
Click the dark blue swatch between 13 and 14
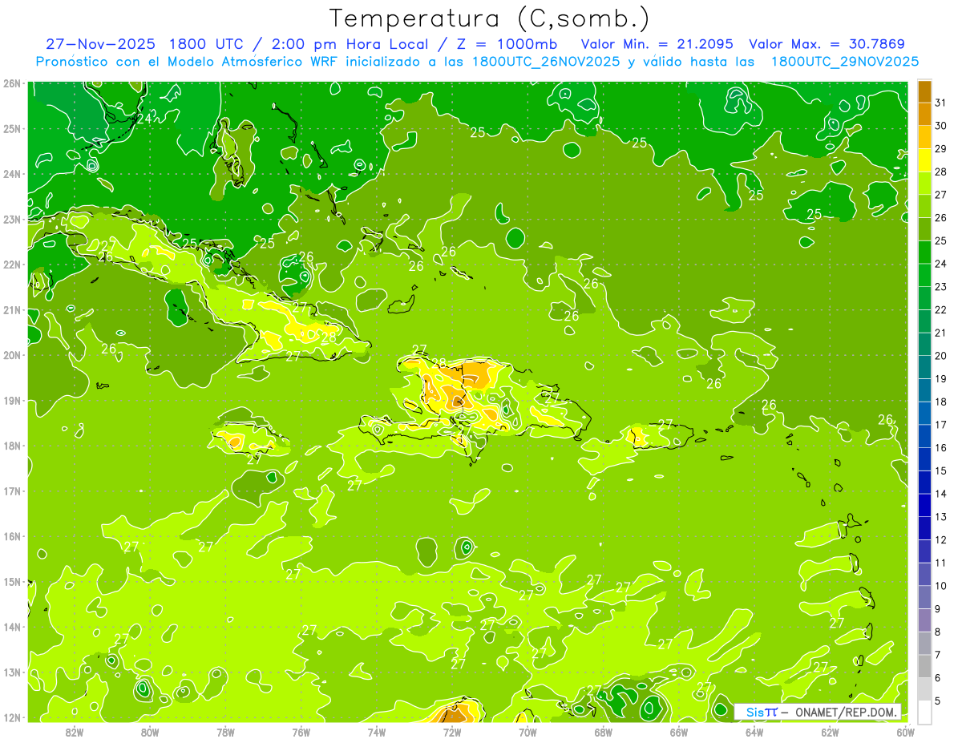pyautogui.click(x=924, y=505)
